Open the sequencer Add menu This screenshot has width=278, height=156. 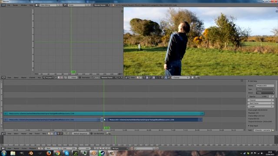pyautogui.click(x=31, y=133)
